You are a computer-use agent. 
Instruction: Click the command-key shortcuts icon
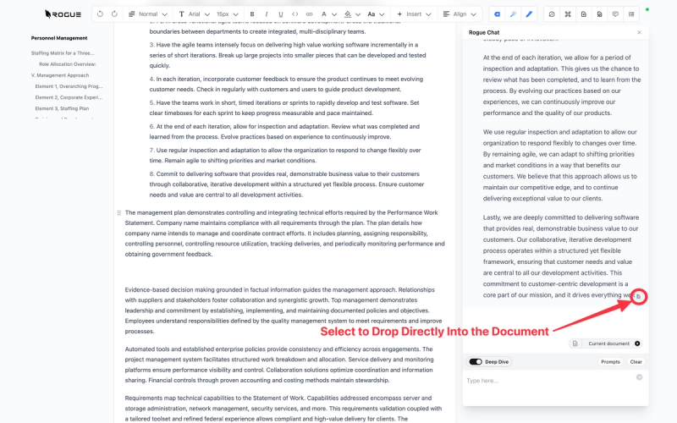click(568, 14)
